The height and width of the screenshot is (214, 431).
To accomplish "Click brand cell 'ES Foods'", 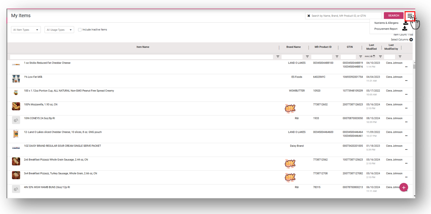I will pyautogui.click(x=297, y=77).
